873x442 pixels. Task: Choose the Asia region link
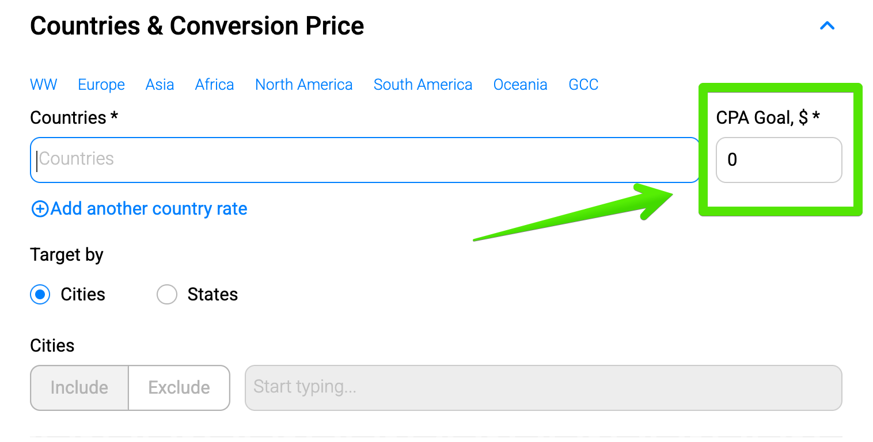point(160,85)
